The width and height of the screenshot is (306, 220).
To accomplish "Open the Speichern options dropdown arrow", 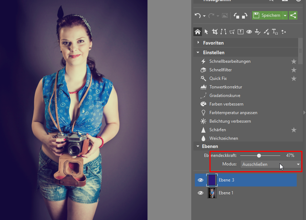I will point(285,15).
